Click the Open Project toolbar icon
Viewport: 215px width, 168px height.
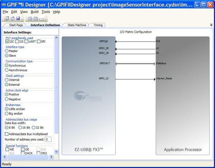(x=13, y=18)
